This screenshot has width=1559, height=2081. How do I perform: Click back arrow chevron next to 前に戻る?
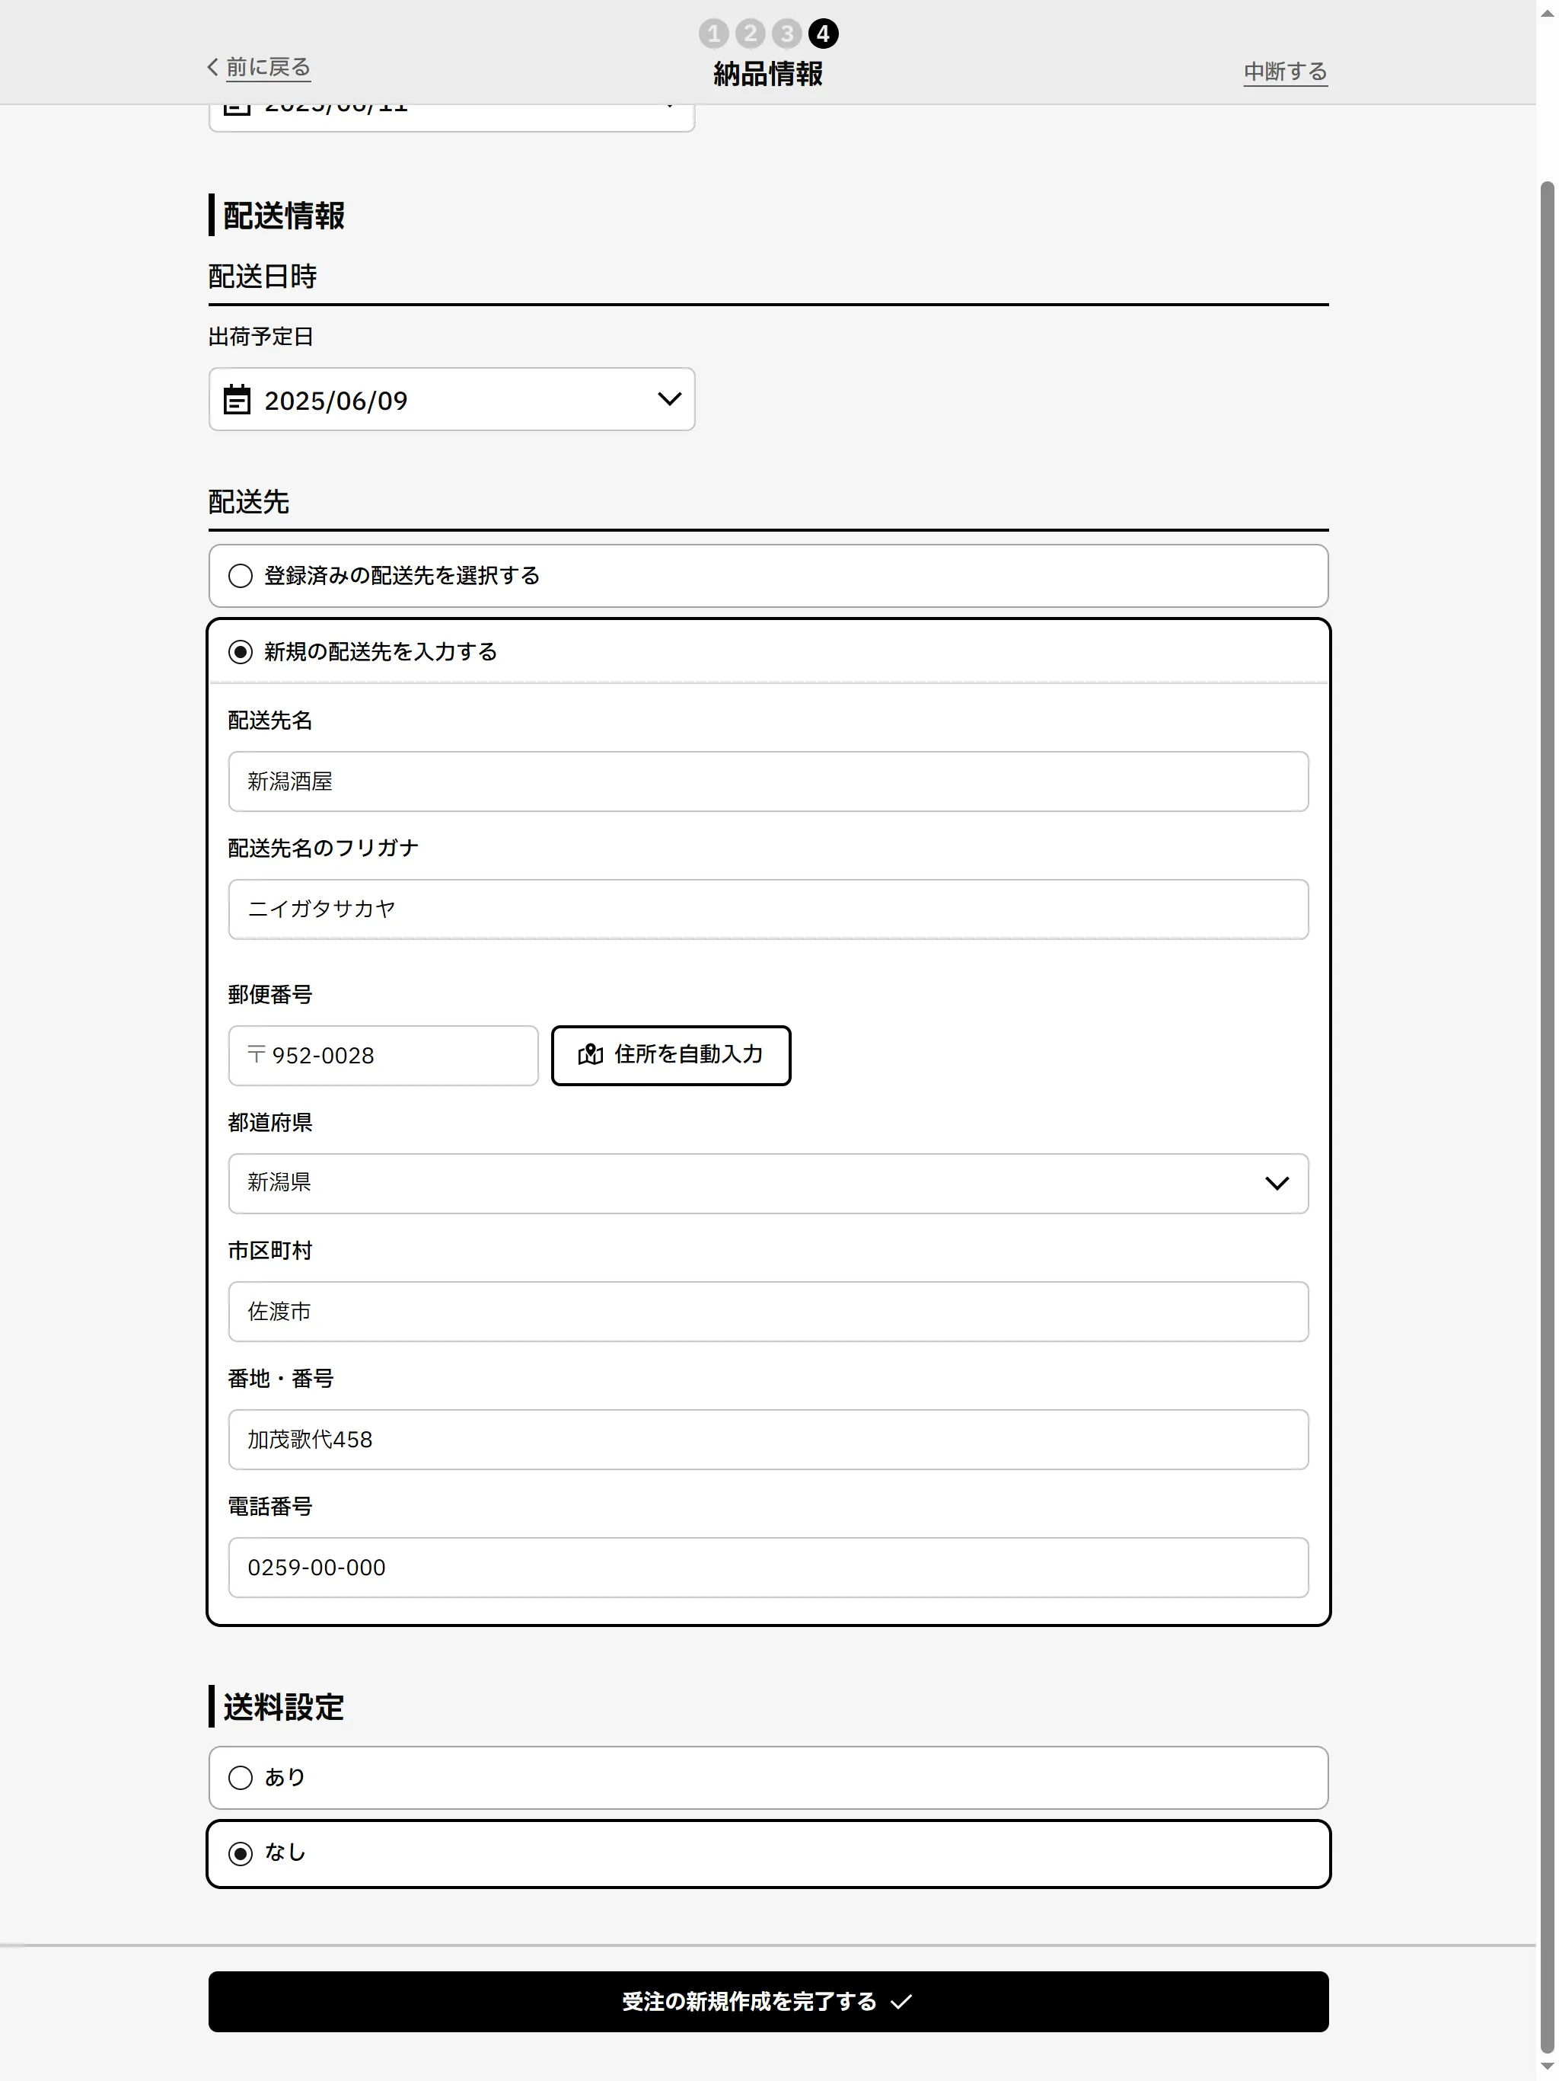click(x=212, y=67)
